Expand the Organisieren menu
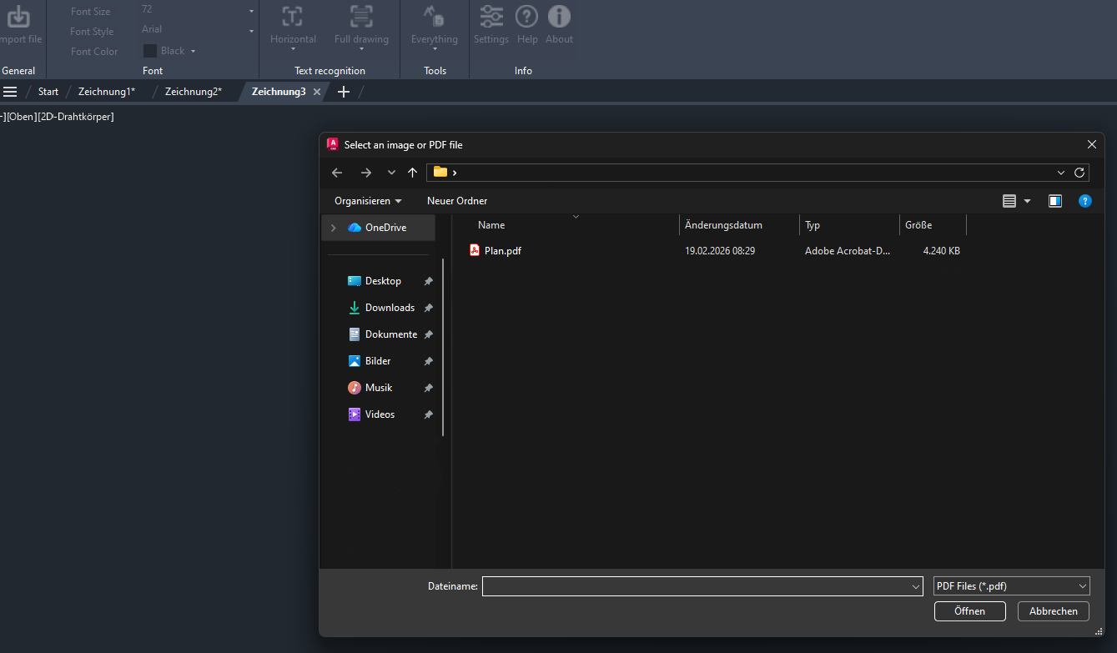The image size is (1117, 653). [368, 201]
